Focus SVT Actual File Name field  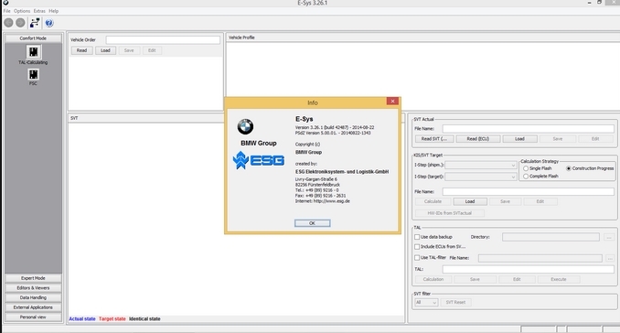point(528,128)
